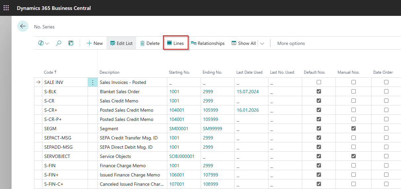
Task: Toggle Date Order for SEPACT-MSG
Action: point(386,138)
